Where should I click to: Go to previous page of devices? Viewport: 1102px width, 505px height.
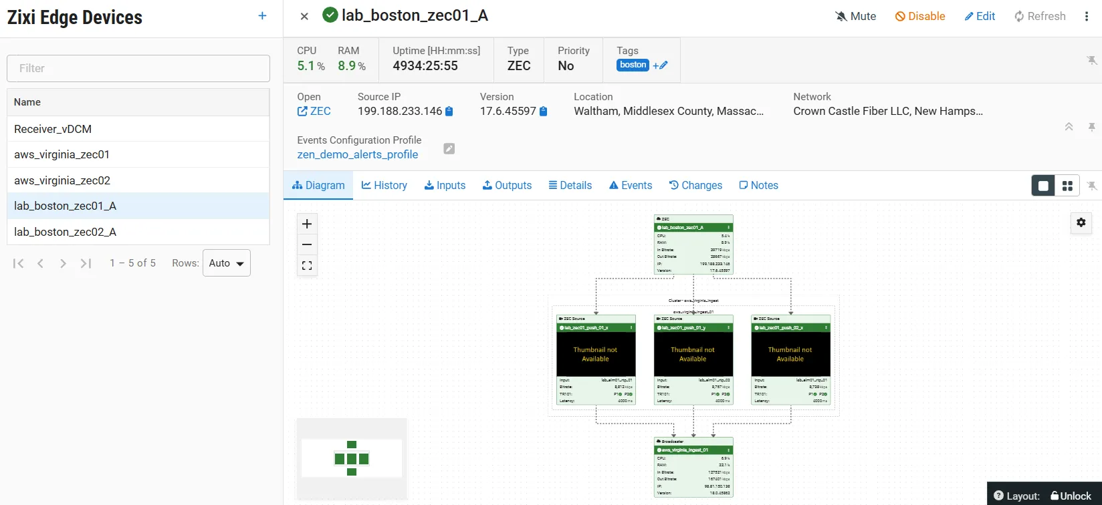click(41, 263)
